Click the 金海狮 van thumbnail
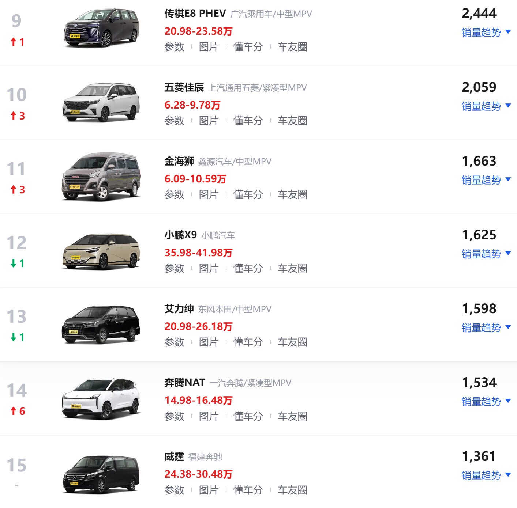The width and height of the screenshot is (517, 508). click(101, 177)
